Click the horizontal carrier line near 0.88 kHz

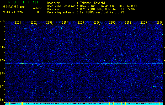pyautogui.click(x=84, y=64)
